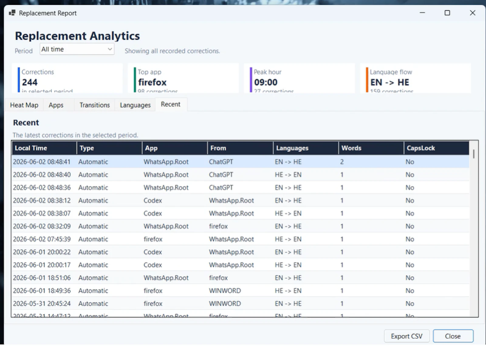Open the Period dropdown showing All time

[x=77, y=49]
